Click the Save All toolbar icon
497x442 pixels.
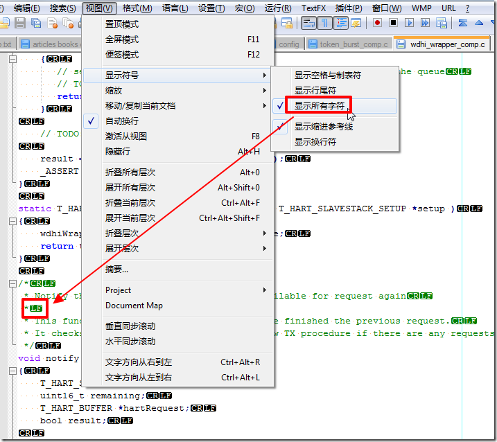[x=36, y=23]
